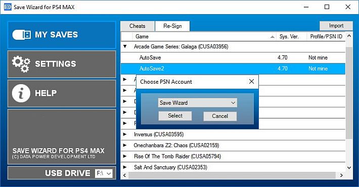
Task: Click Select in the Choose PSN Account dialog
Action: point(175,116)
